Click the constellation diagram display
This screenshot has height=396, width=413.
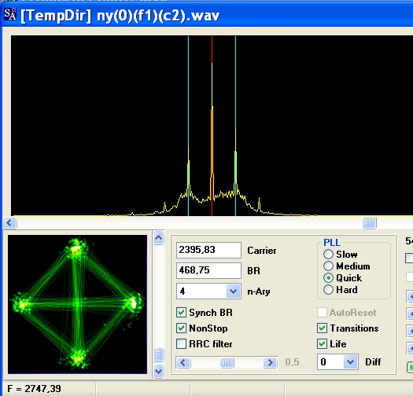pyautogui.click(x=77, y=304)
